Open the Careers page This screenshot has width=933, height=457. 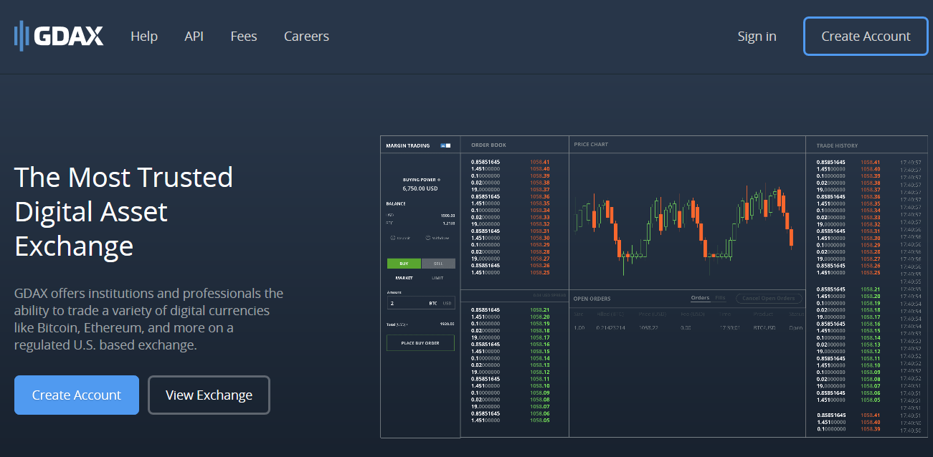[x=306, y=37]
